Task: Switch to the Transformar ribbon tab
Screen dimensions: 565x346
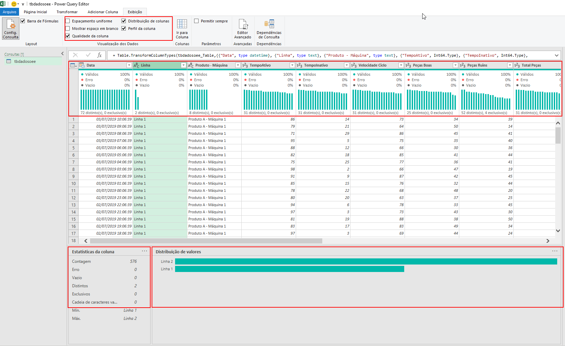Action: (x=67, y=12)
